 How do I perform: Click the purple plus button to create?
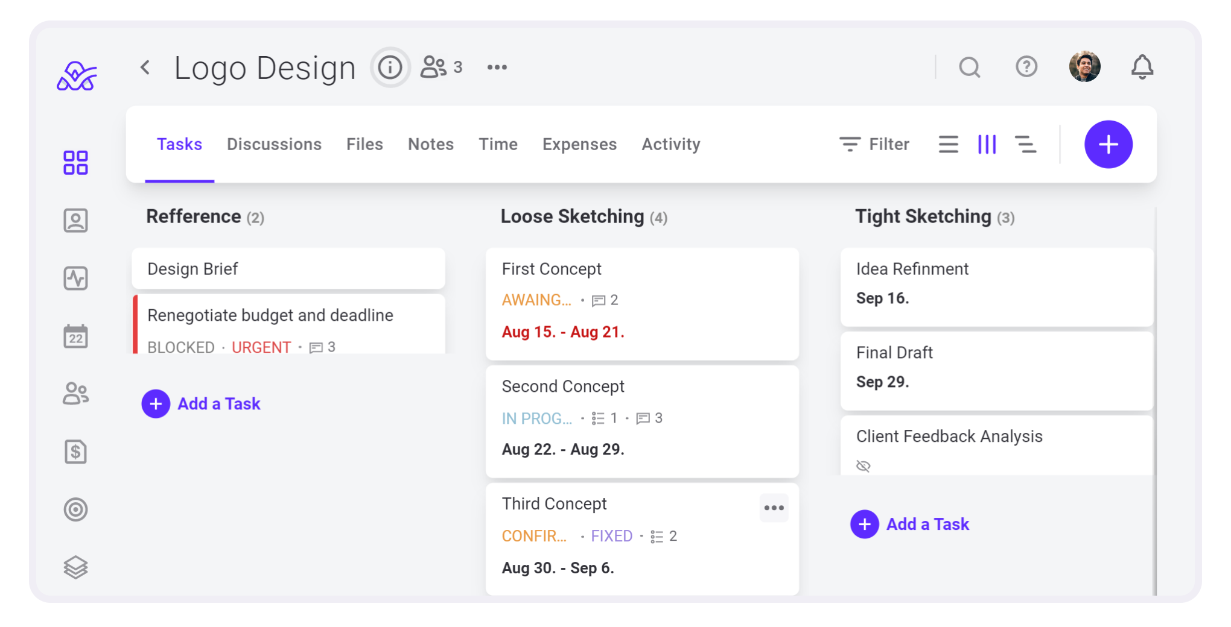1108,144
